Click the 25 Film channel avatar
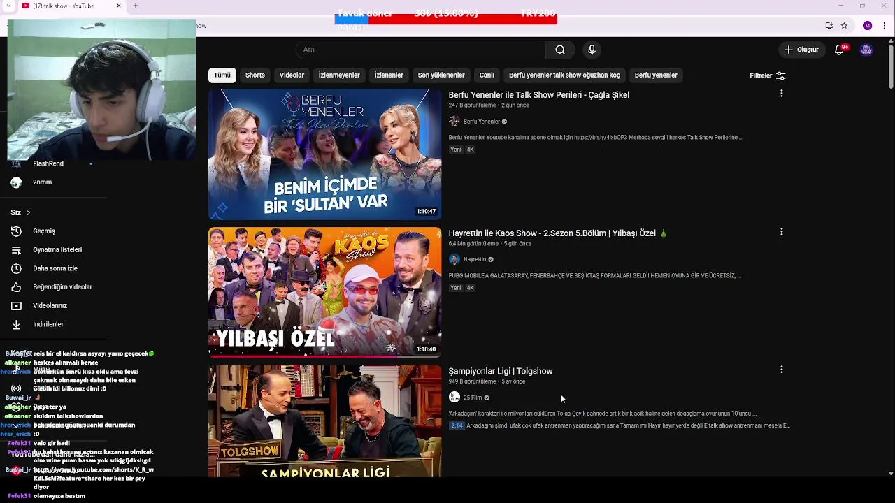 pyautogui.click(x=454, y=398)
